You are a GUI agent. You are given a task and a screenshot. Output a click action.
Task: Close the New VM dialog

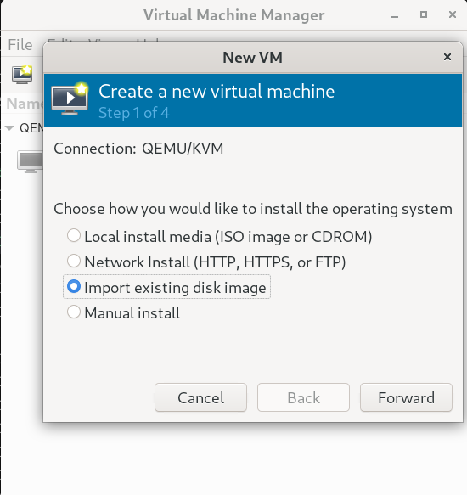(447, 57)
